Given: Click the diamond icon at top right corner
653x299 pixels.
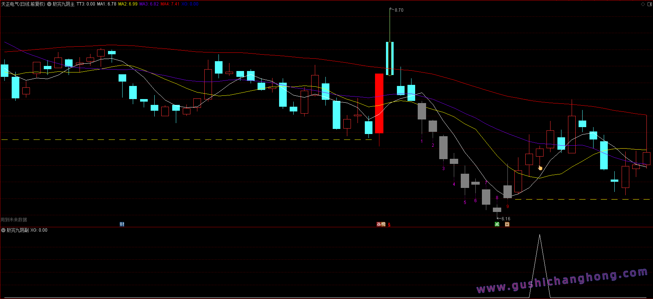Looking at the screenshot, I should [643, 4].
